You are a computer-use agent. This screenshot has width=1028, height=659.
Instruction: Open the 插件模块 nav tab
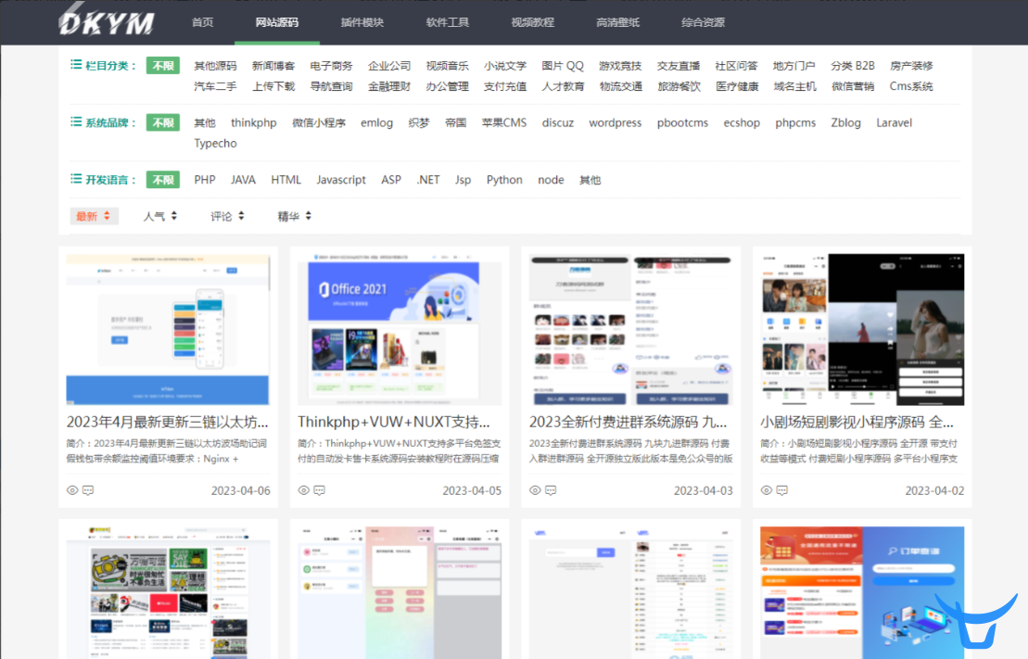coord(362,22)
